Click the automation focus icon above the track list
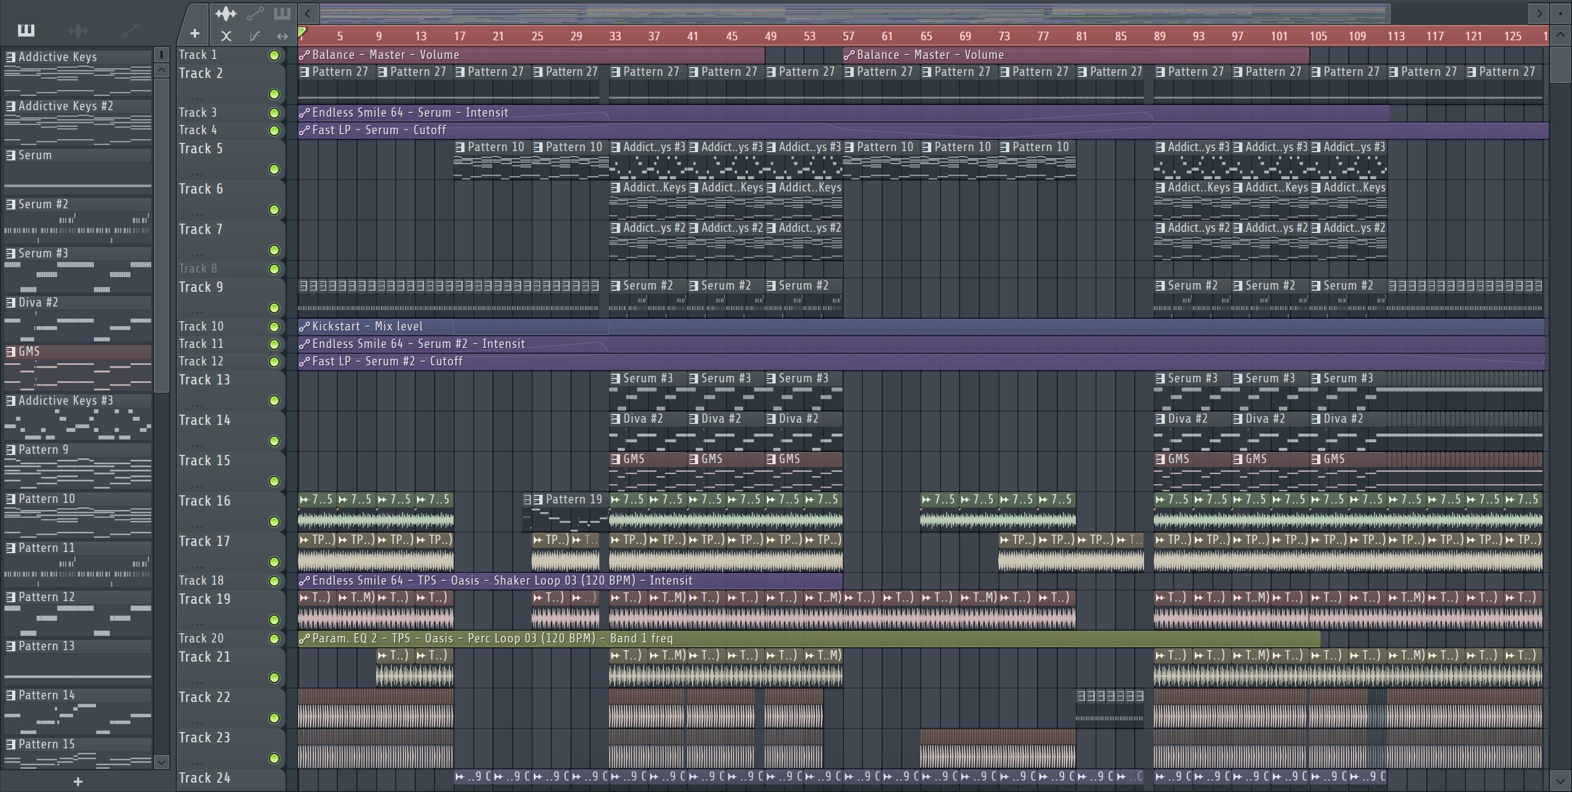Screen dimensions: 1572x792 coord(254,13)
